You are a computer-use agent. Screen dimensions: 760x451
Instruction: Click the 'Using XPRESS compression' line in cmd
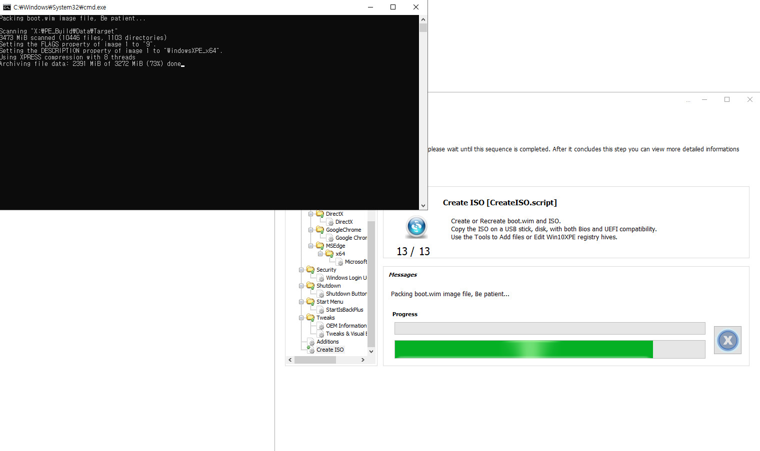[x=67, y=57]
